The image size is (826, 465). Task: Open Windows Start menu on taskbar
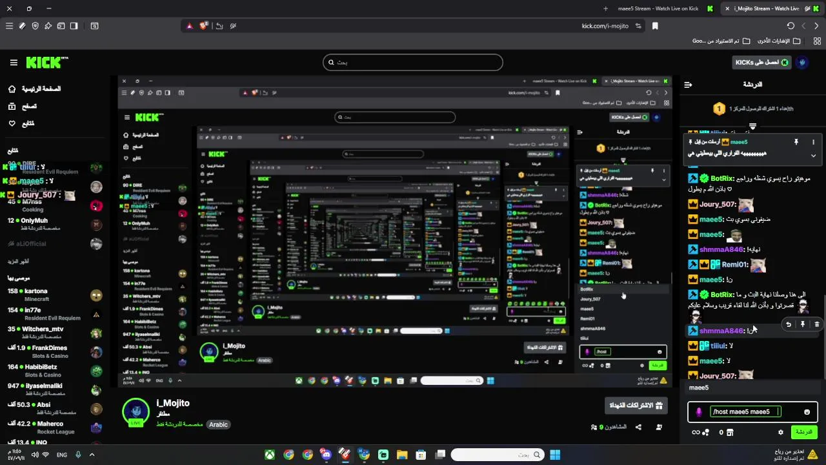pos(555,455)
